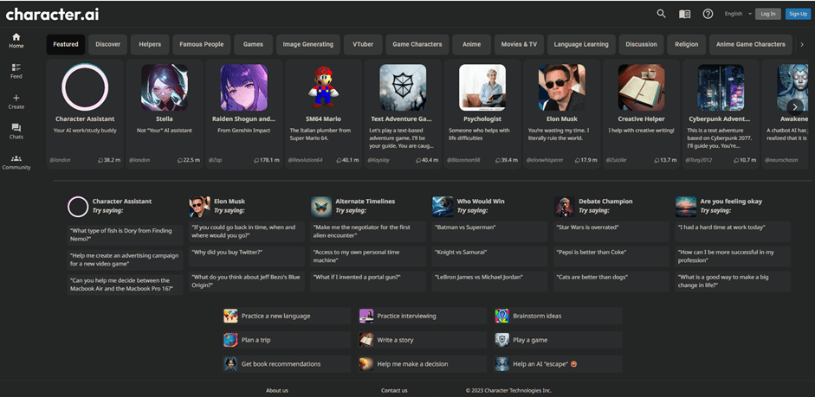Open Feed in the sidebar
This screenshot has width=815, height=397.
pyautogui.click(x=16, y=72)
